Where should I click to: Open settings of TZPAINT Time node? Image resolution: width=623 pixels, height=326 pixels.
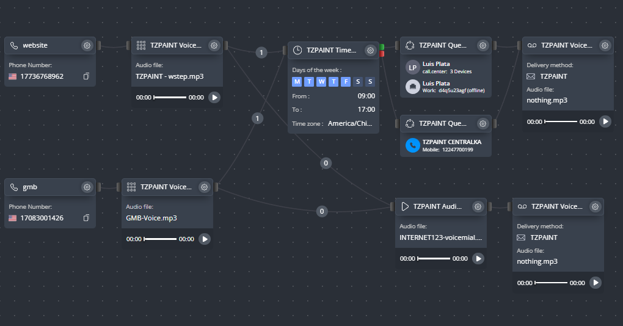(370, 50)
